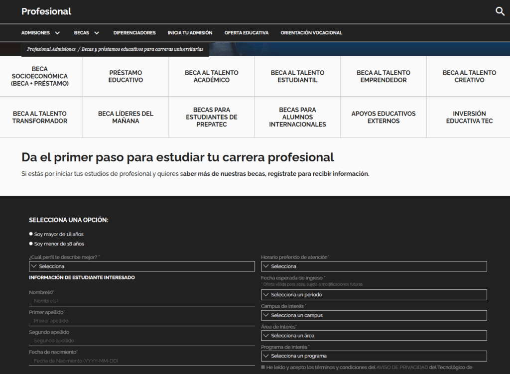Screen dimensions: 510x374
Task: Select 'Soy mayor de 18 años' option
Action: click(31, 234)
